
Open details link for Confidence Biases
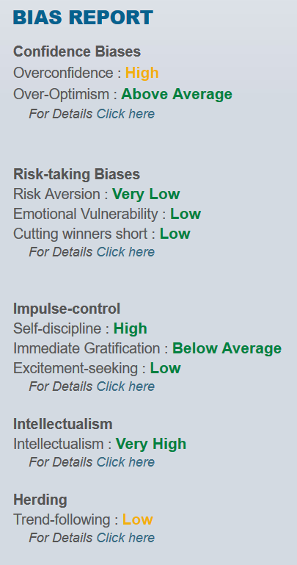[x=125, y=114]
